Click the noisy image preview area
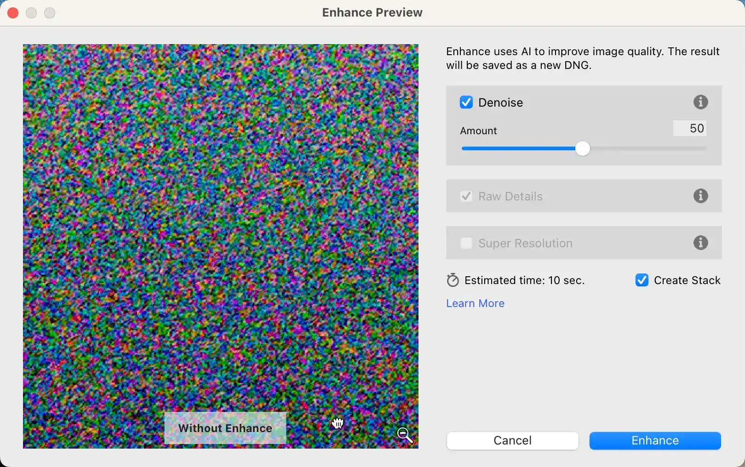The width and height of the screenshot is (745, 467). click(221, 230)
